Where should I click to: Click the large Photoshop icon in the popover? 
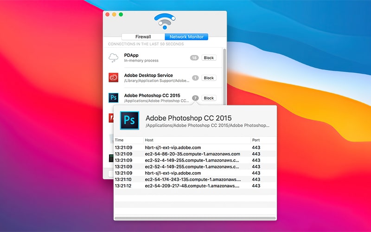point(130,120)
